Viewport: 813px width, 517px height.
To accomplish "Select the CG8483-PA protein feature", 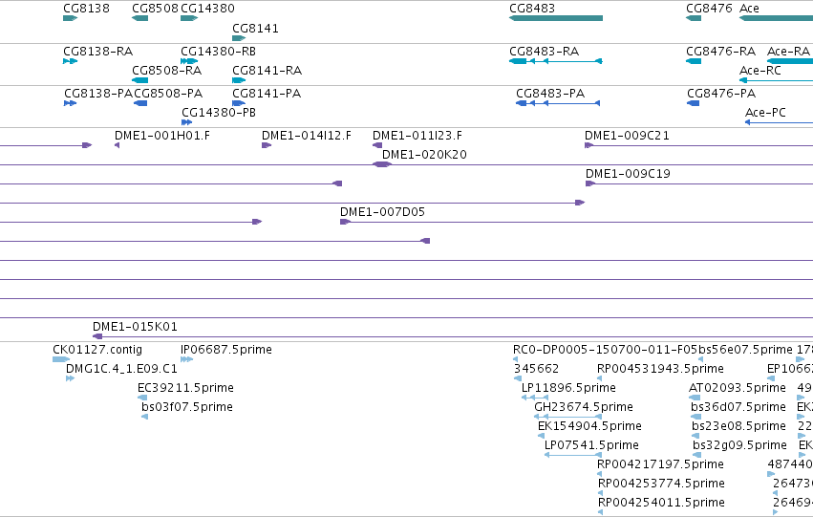I will (558, 103).
